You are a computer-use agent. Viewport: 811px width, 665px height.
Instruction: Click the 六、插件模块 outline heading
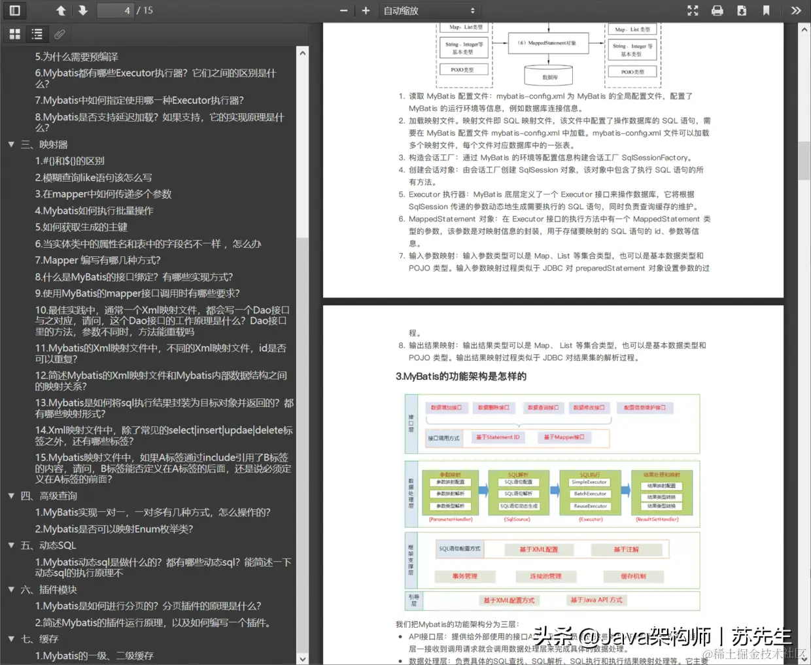pyautogui.click(x=49, y=590)
